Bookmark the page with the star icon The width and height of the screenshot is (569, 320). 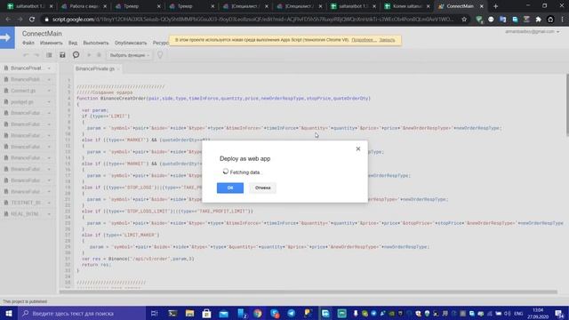[464, 20]
